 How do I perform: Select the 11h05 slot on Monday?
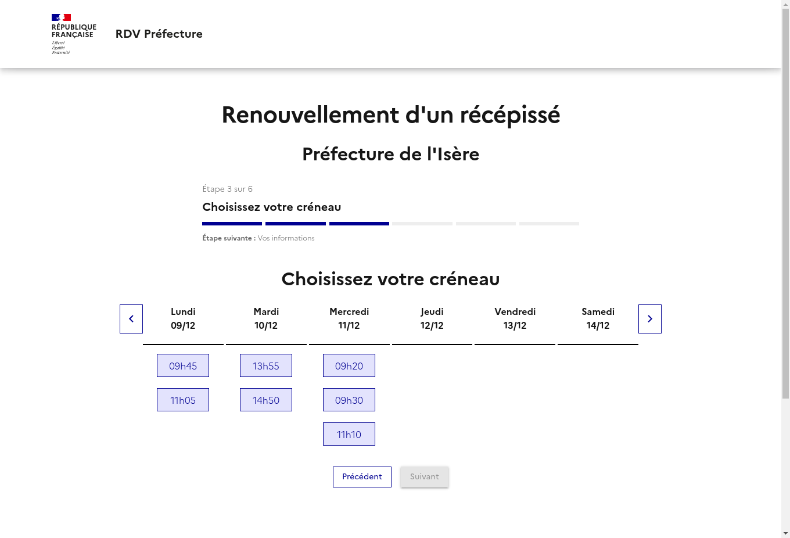[x=183, y=400]
